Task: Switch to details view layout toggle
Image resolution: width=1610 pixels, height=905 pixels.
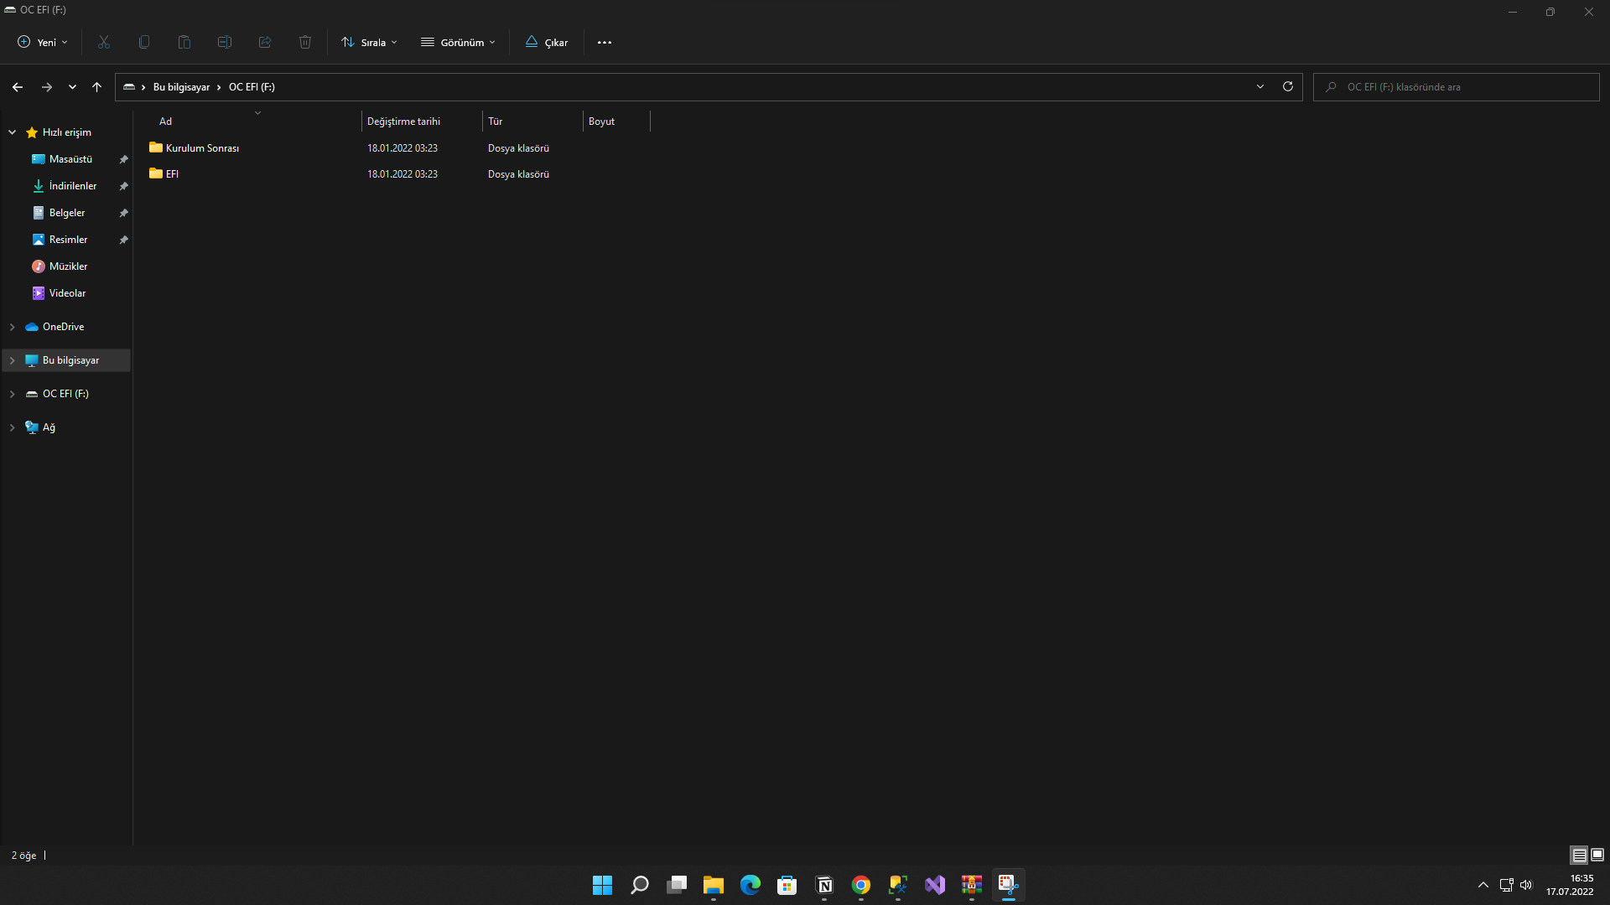Action: (x=1579, y=855)
